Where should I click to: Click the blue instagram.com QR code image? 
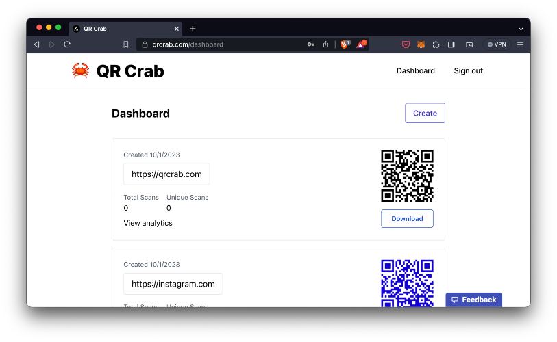click(x=407, y=283)
